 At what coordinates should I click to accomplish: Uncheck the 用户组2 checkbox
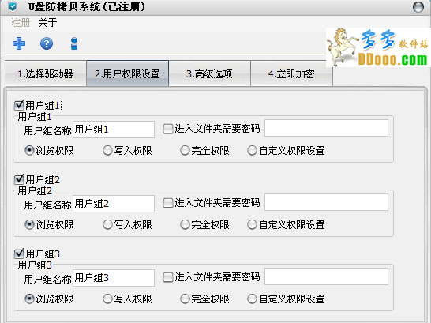click(19, 179)
